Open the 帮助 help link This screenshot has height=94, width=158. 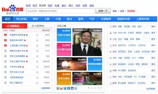coord(115,11)
